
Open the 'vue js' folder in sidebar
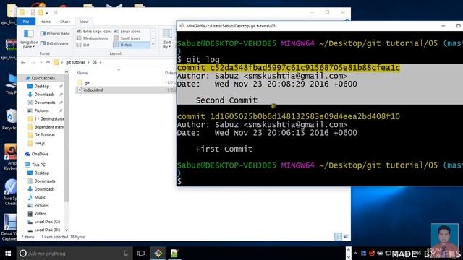pos(39,143)
